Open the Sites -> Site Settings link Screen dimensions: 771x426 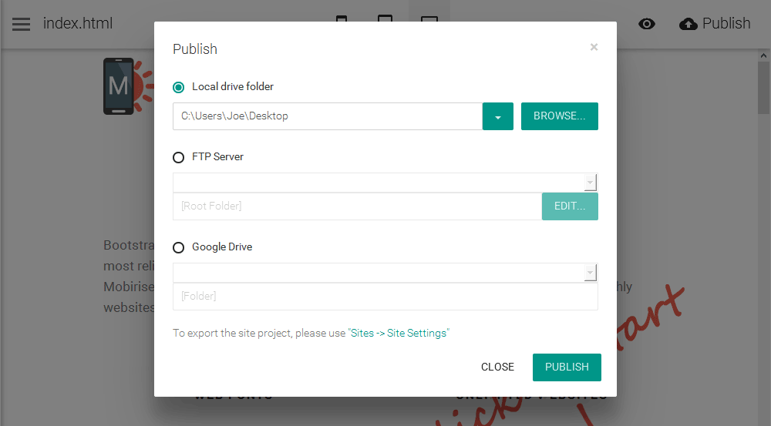[x=399, y=334]
